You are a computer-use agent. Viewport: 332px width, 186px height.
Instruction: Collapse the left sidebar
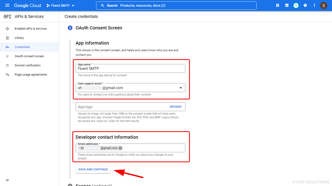click(x=7, y=180)
